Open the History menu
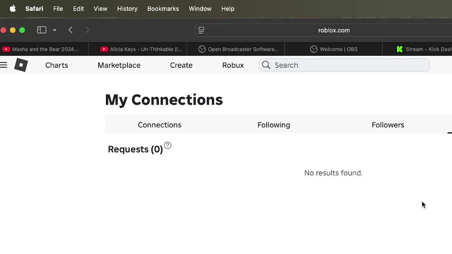452x254 pixels. coord(127,8)
